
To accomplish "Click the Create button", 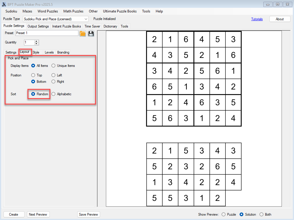I will point(14,214).
